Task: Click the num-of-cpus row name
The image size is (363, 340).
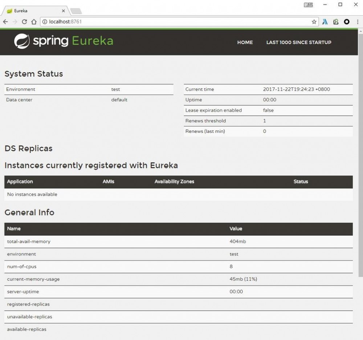Action: click(22, 267)
